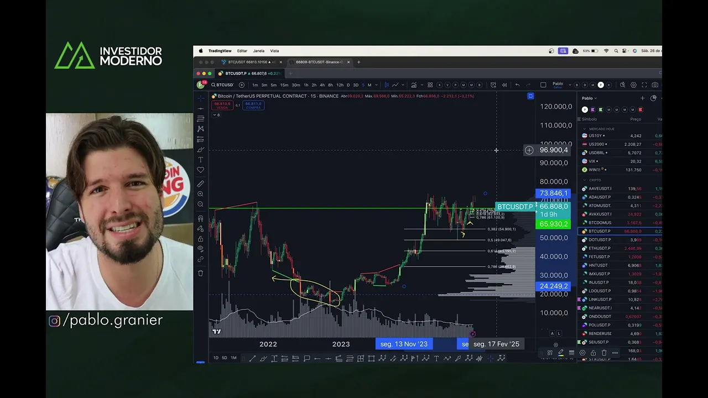Open chart settings gear in top toolbar
Viewport: 708px width, 398px height.
(633, 85)
